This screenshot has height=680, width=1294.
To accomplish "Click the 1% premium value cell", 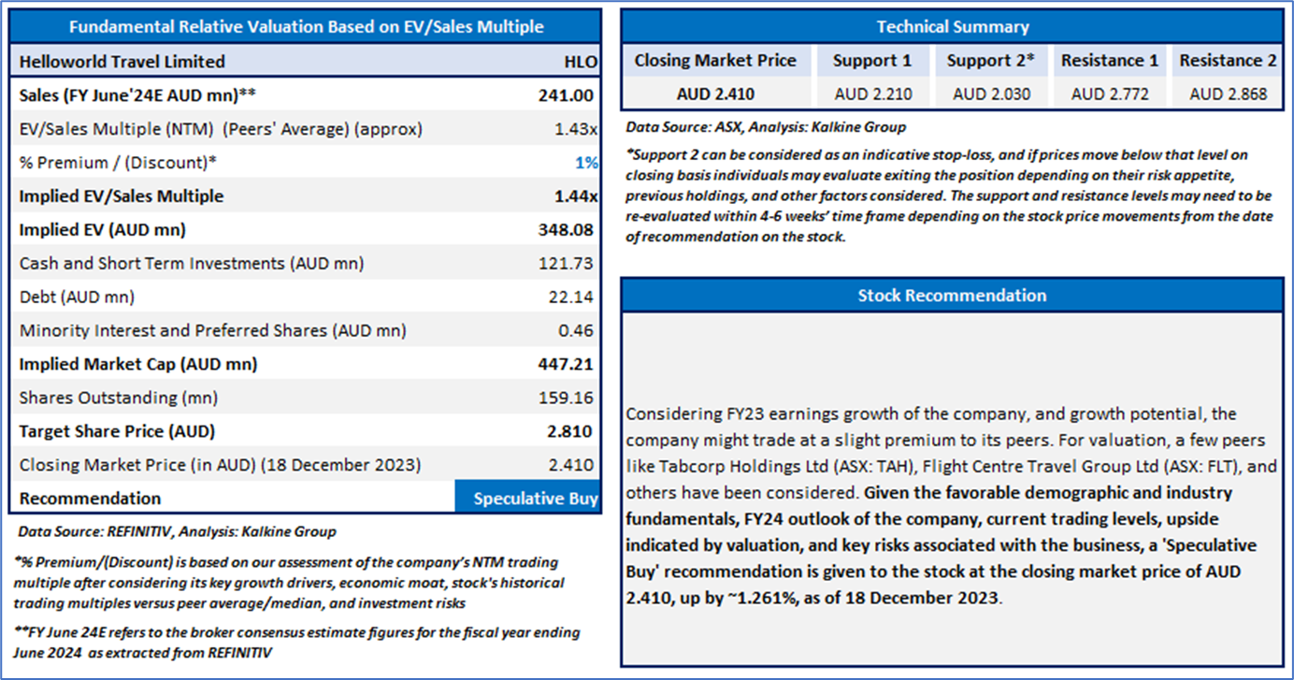I will [x=586, y=163].
